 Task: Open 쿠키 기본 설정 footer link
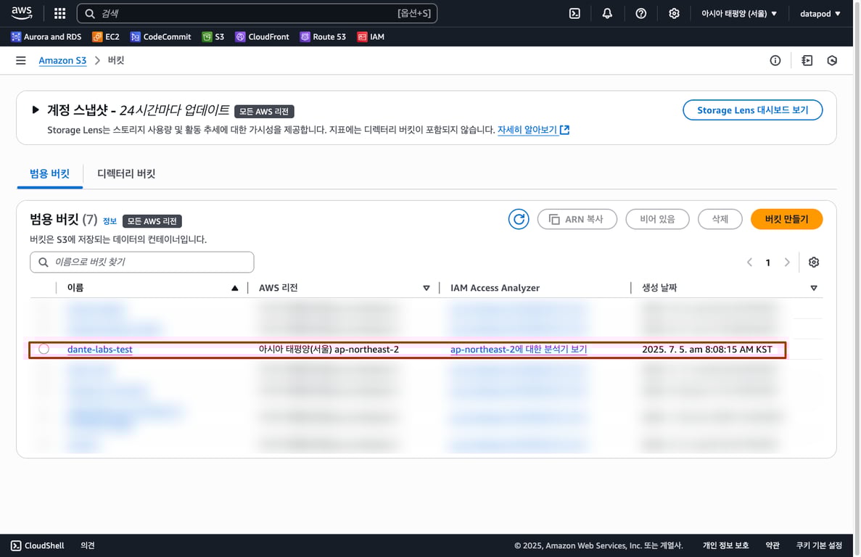click(819, 545)
